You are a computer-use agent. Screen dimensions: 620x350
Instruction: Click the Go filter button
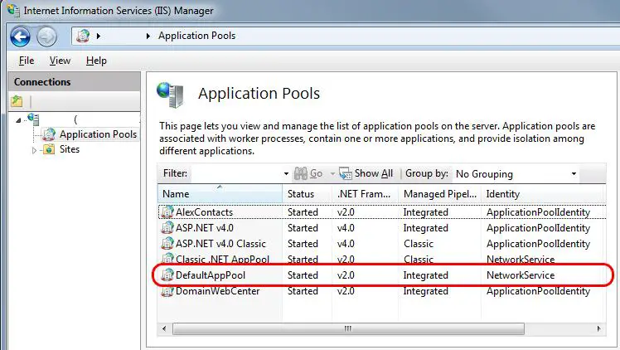pyautogui.click(x=308, y=173)
